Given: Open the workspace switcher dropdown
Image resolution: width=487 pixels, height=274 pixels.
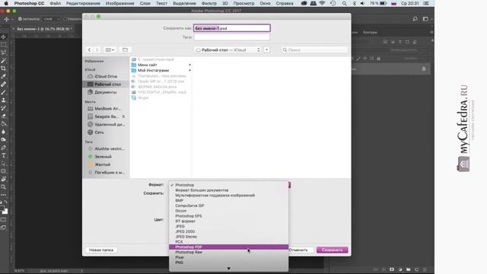Looking at the screenshot, I should click(x=427, y=19).
